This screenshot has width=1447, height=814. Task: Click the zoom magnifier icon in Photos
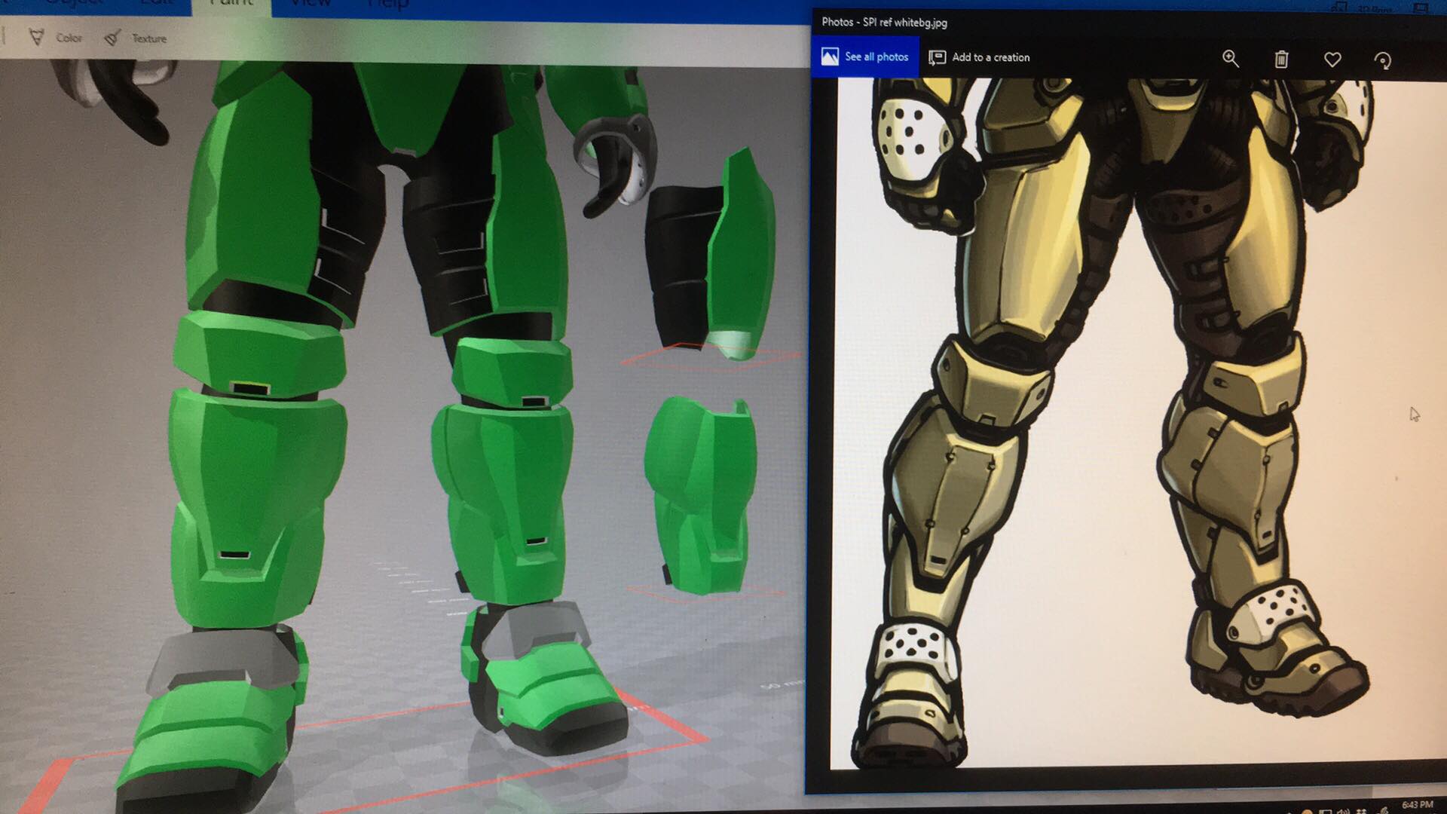(x=1230, y=59)
